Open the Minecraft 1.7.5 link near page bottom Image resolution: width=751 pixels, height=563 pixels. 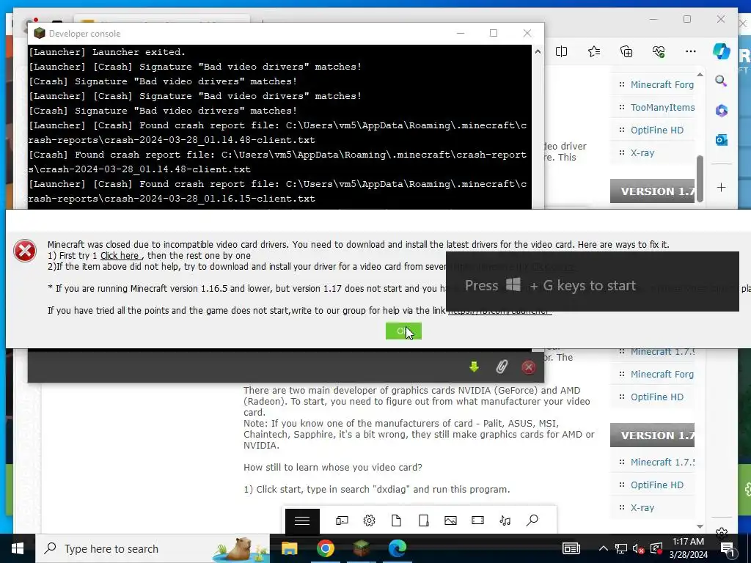point(662,462)
